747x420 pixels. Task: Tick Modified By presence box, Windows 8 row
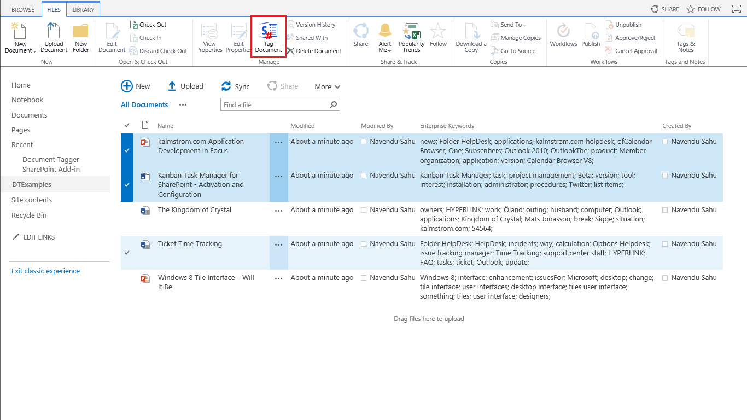pyautogui.click(x=364, y=278)
